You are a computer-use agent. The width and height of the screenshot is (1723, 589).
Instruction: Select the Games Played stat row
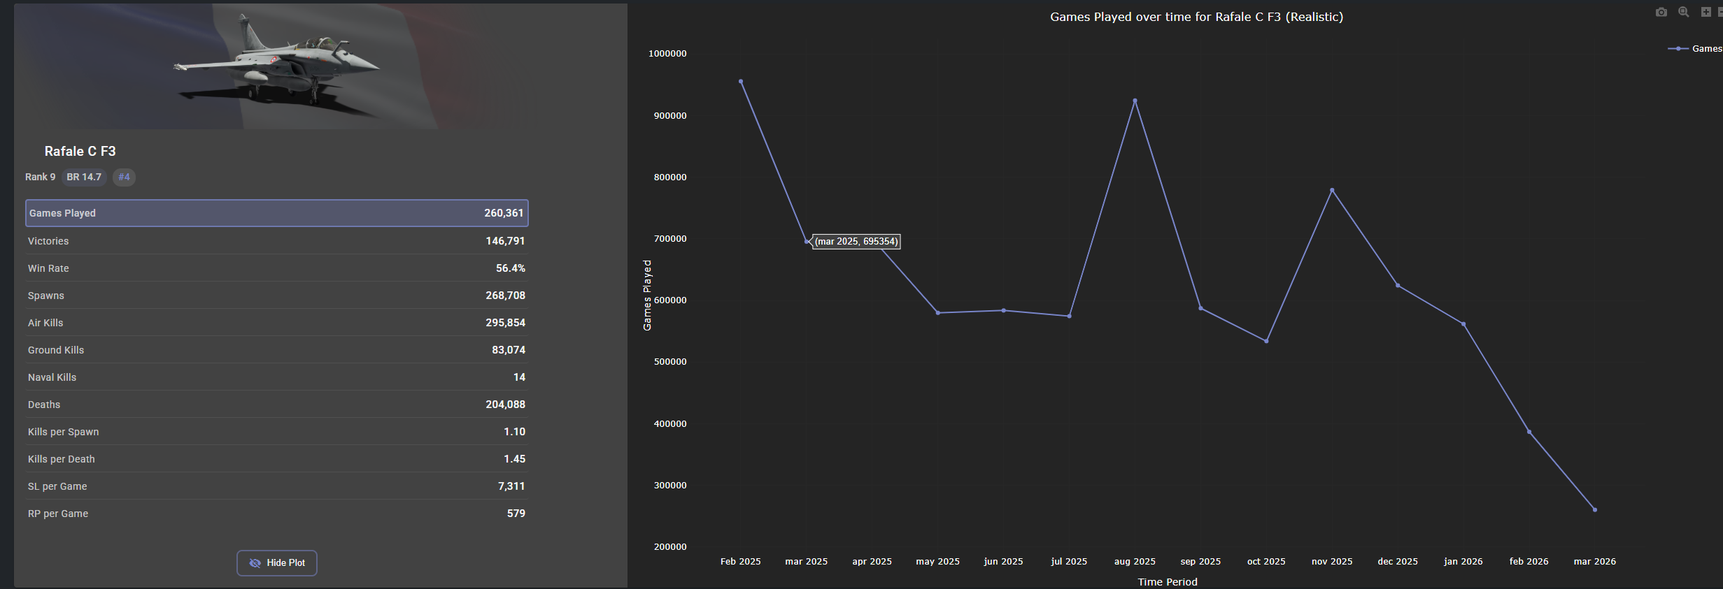click(276, 213)
